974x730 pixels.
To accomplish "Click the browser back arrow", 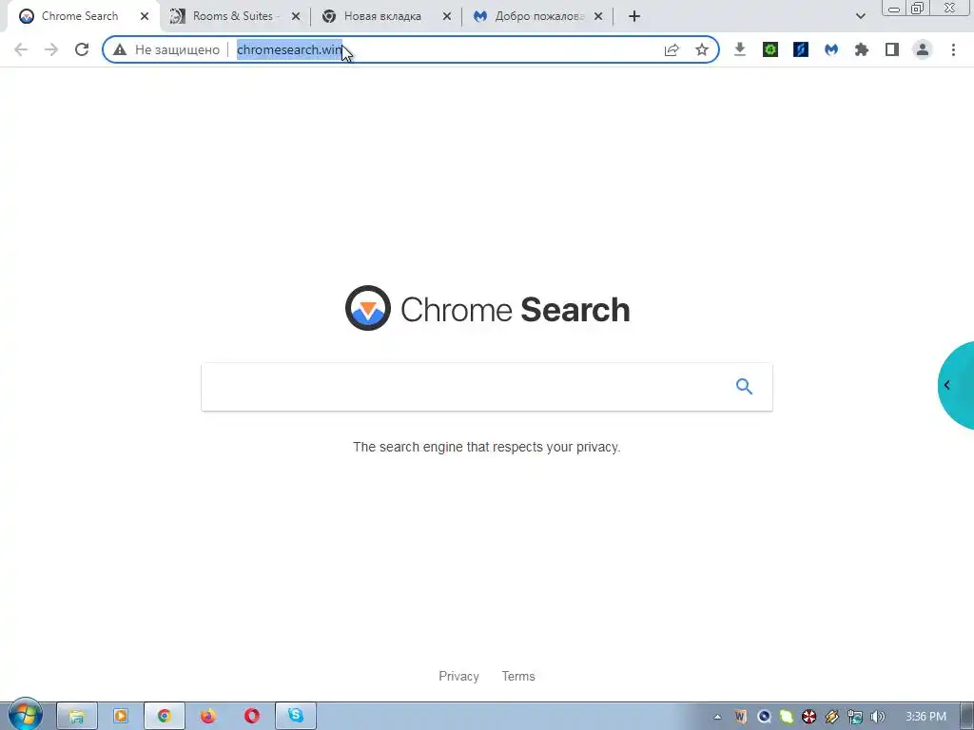I will click(x=21, y=49).
